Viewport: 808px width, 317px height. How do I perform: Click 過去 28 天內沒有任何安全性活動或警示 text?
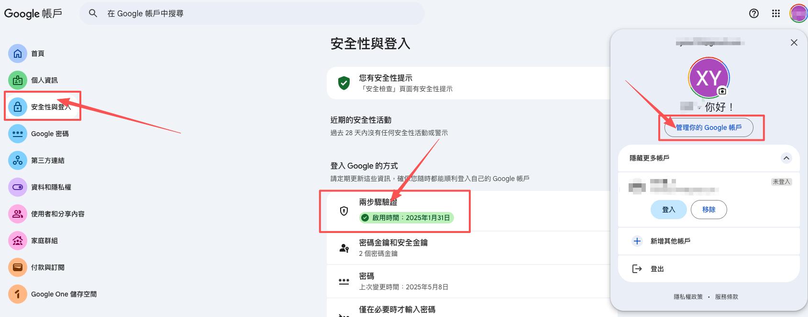[389, 133]
